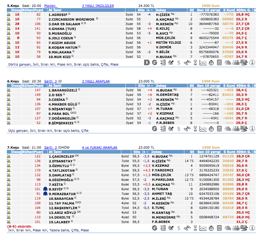Click the 3 YAŞLI ARAPLAR link
This screenshot has height=237, width=266.
tap(96, 81)
